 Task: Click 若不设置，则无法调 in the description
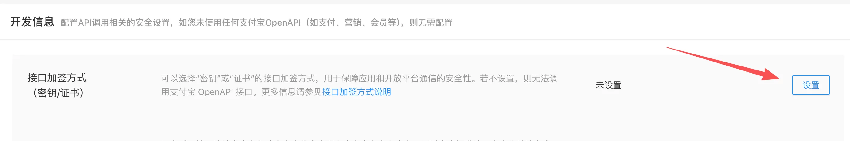tap(519, 79)
